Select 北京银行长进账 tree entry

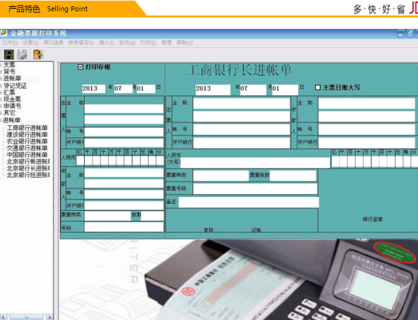click(28, 168)
